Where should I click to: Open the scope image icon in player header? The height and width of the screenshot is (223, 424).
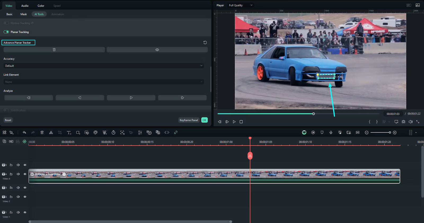(x=418, y=5)
